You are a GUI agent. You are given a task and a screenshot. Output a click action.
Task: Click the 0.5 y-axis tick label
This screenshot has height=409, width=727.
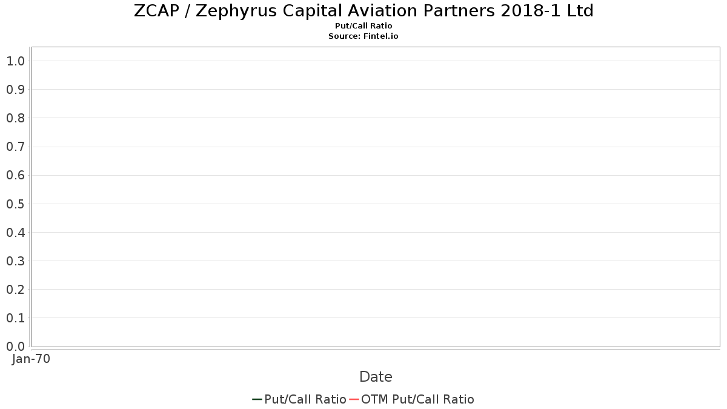[15, 204]
